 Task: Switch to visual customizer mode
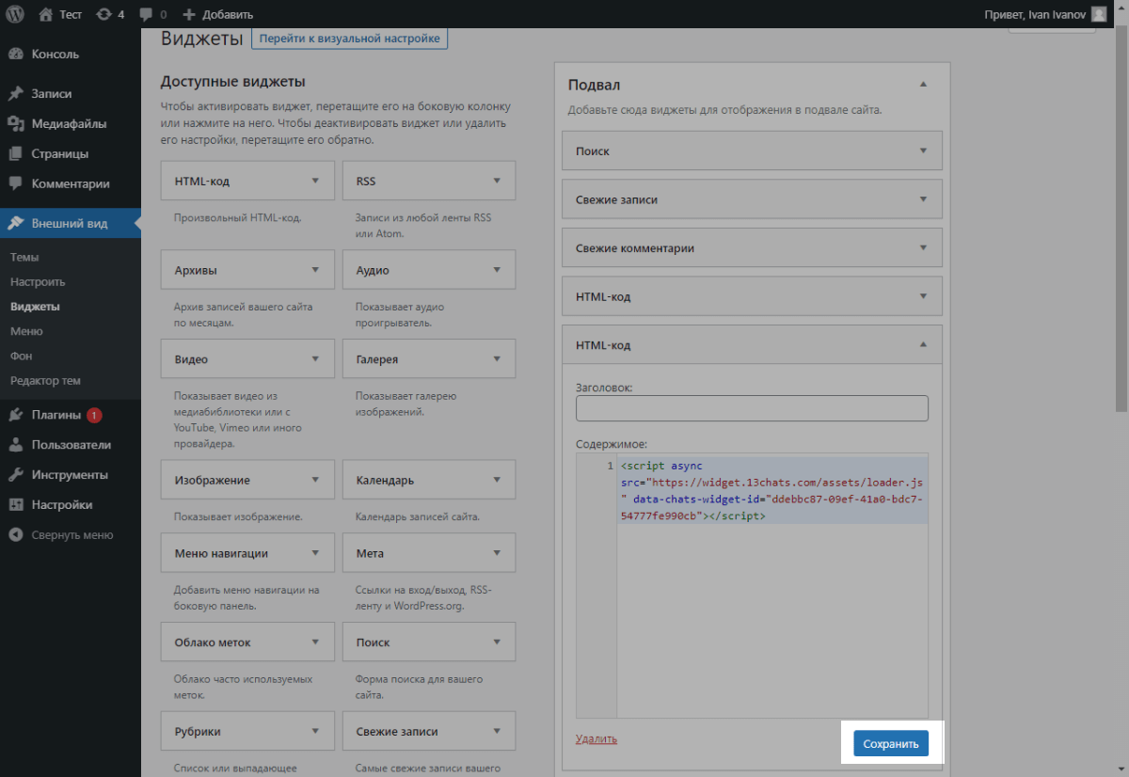[x=349, y=39]
